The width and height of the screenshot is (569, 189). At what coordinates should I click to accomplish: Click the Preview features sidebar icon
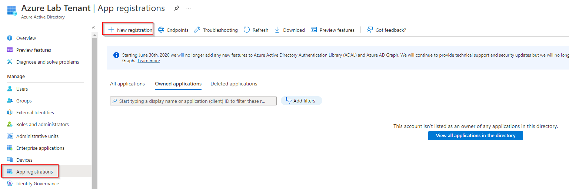click(x=10, y=50)
